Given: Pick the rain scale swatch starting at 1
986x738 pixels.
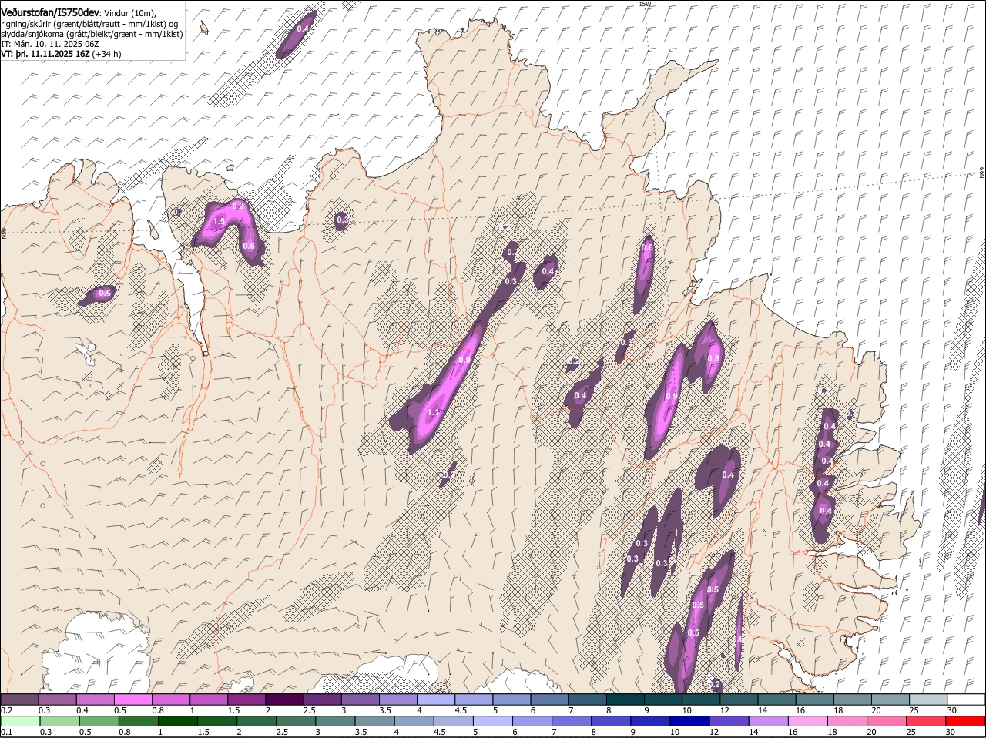Looking at the screenshot, I should pyautogui.click(x=177, y=721).
